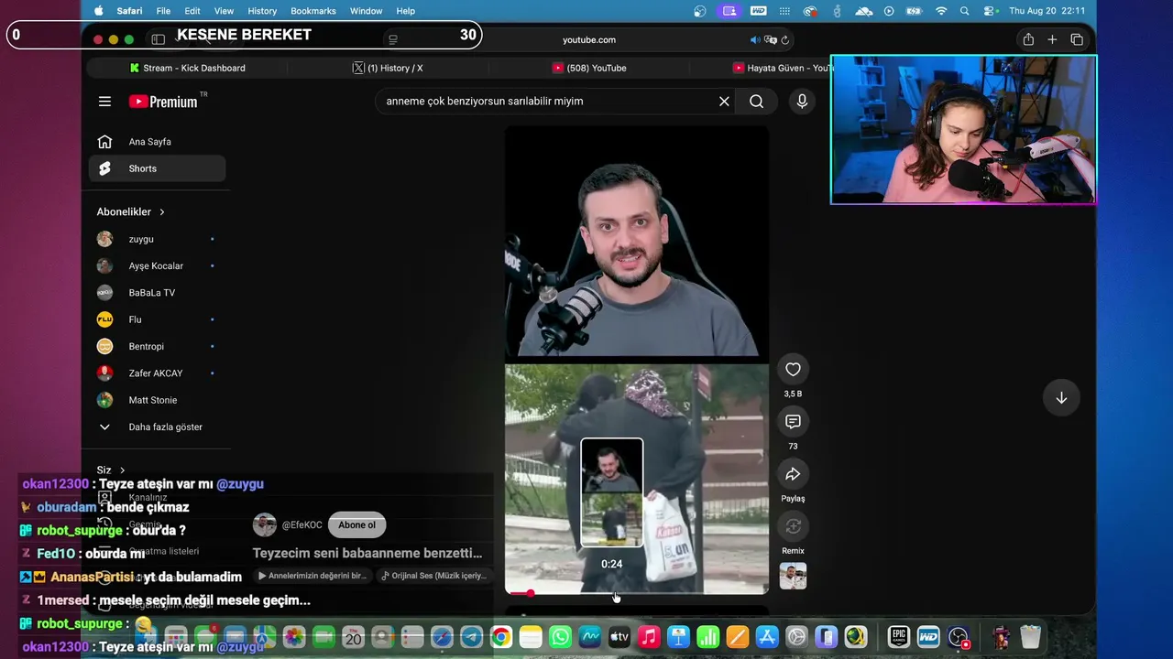Image resolution: width=1173 pixels, height=659 pixels.
Task: Open the WD menu bar icon
Action: (x=758, y=11)
